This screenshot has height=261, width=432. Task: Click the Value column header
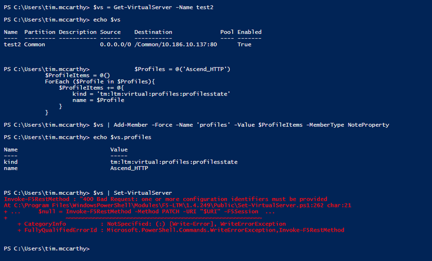tap(119, 149)
